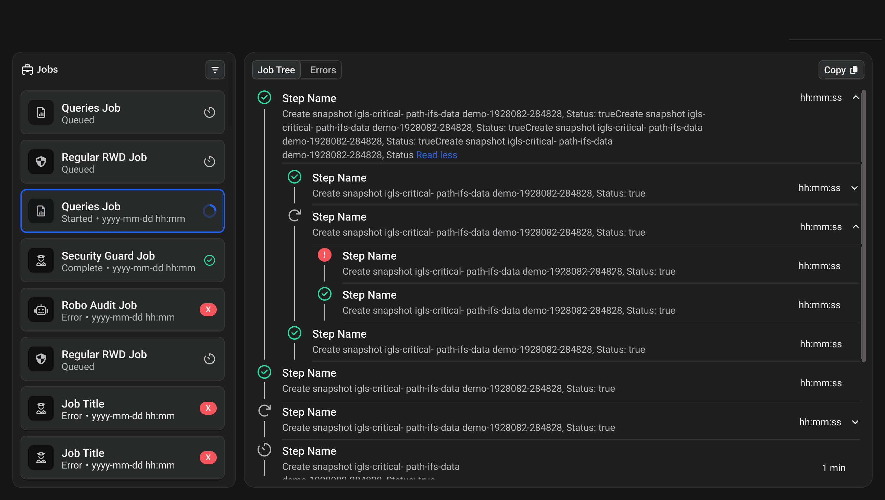The height and width of the screenshot is (500, 885).
Task: Click the filter icon in Jobs panel
Action: pos(215,70)
